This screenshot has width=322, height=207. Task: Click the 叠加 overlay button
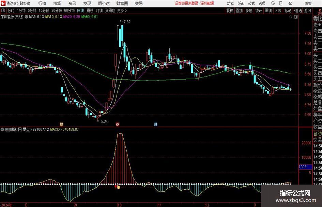239,11
